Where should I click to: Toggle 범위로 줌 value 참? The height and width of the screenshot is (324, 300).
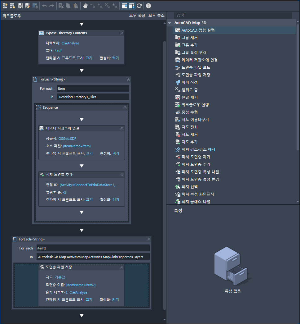point(65,192)
